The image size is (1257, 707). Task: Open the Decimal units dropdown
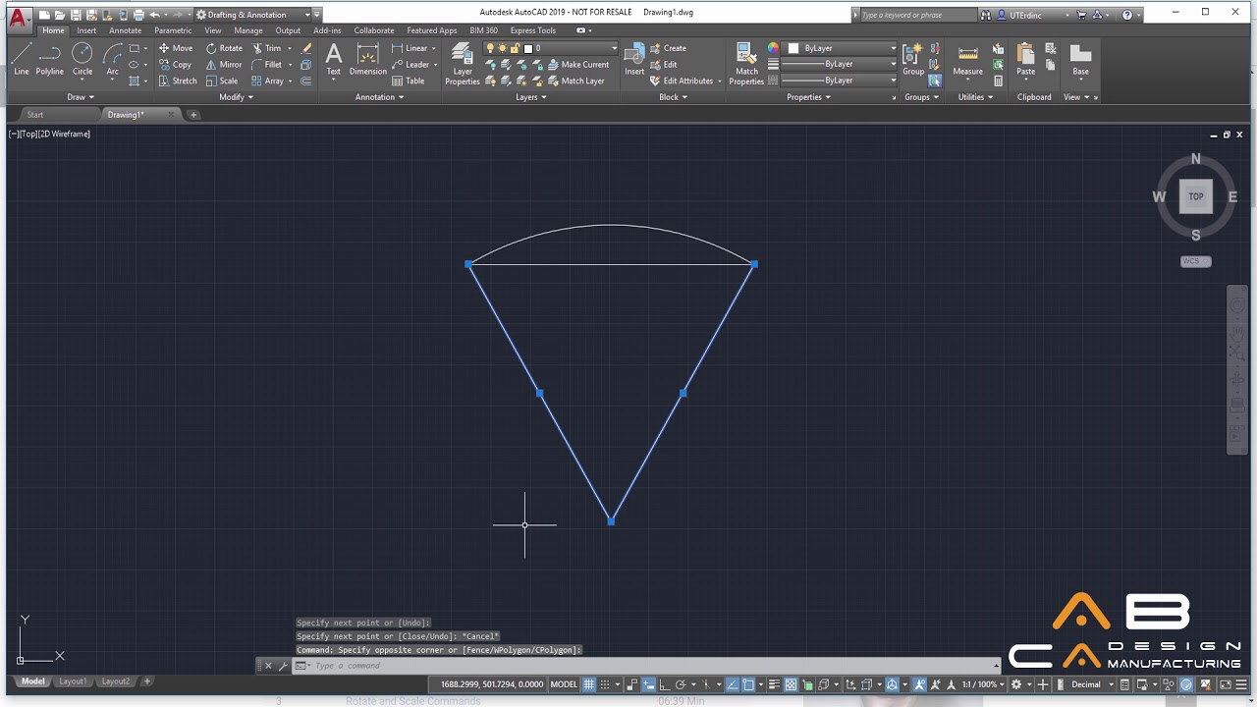point(1094,684)
